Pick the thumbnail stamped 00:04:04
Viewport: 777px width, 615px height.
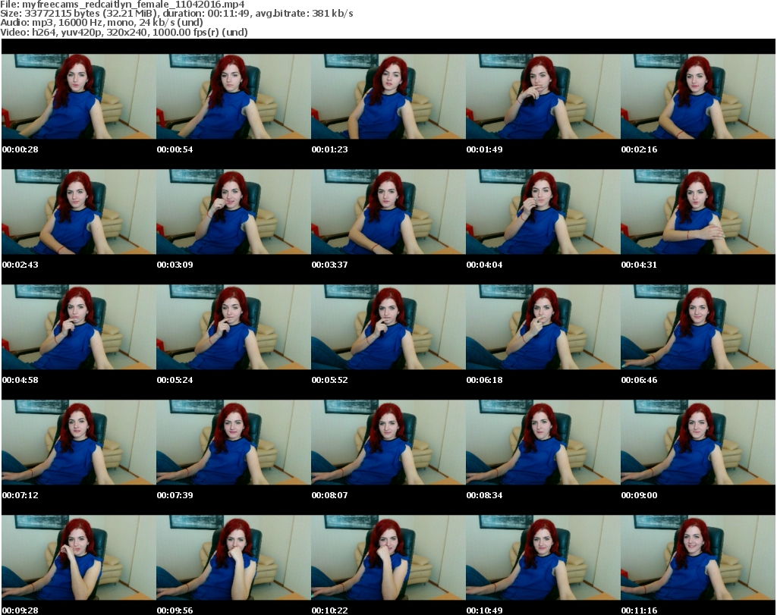543,212
